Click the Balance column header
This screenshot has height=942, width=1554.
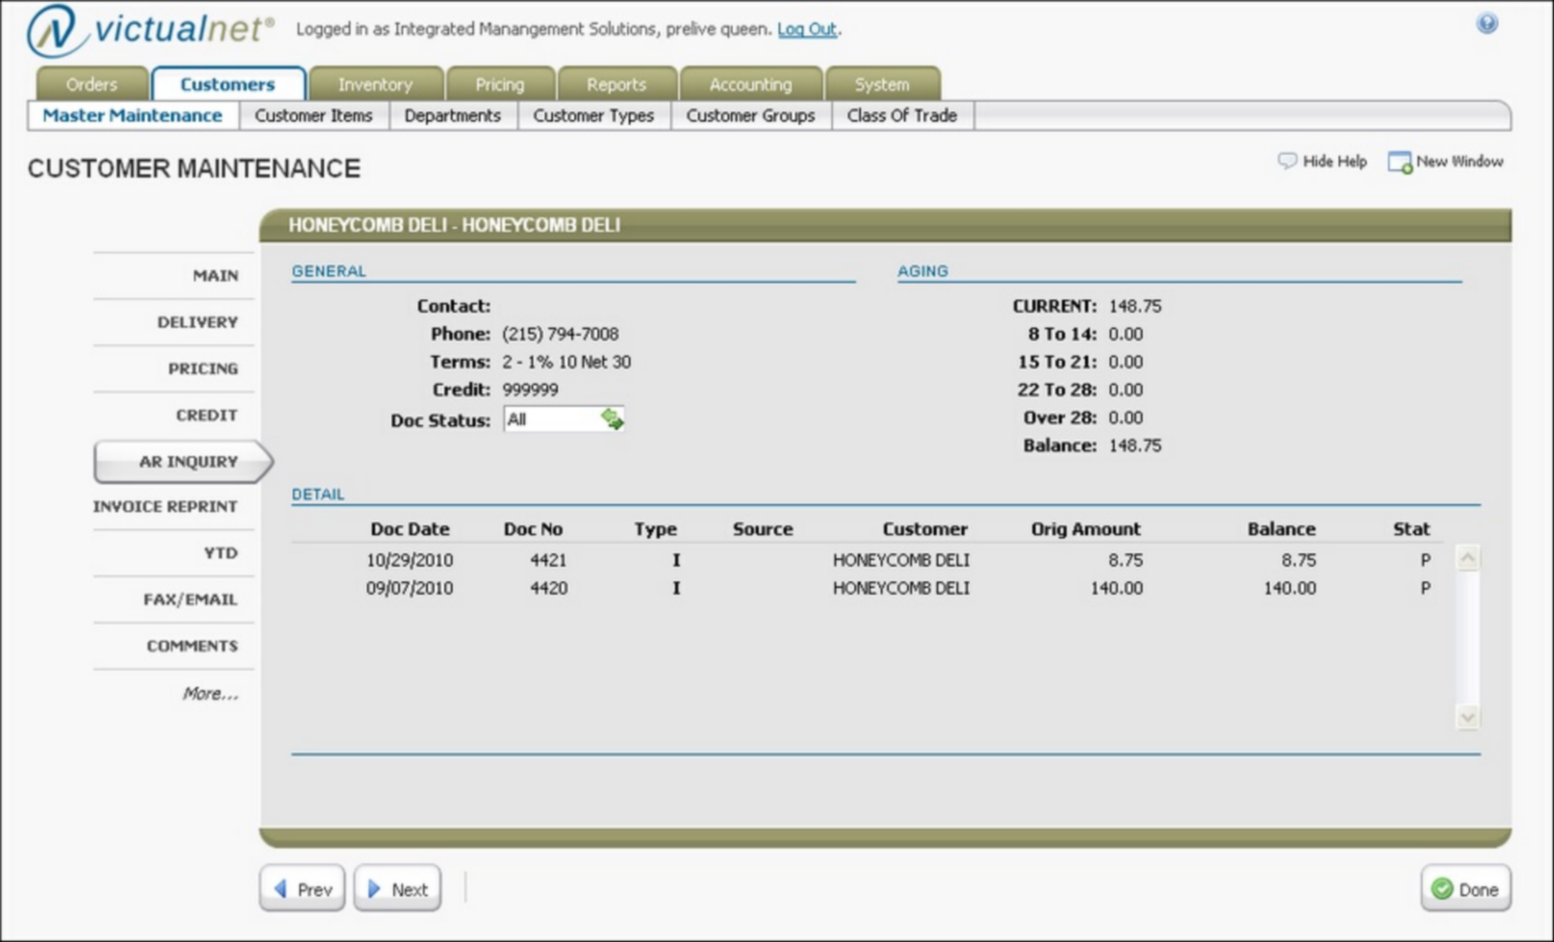pyautogui.click(x=1281, y=529)
